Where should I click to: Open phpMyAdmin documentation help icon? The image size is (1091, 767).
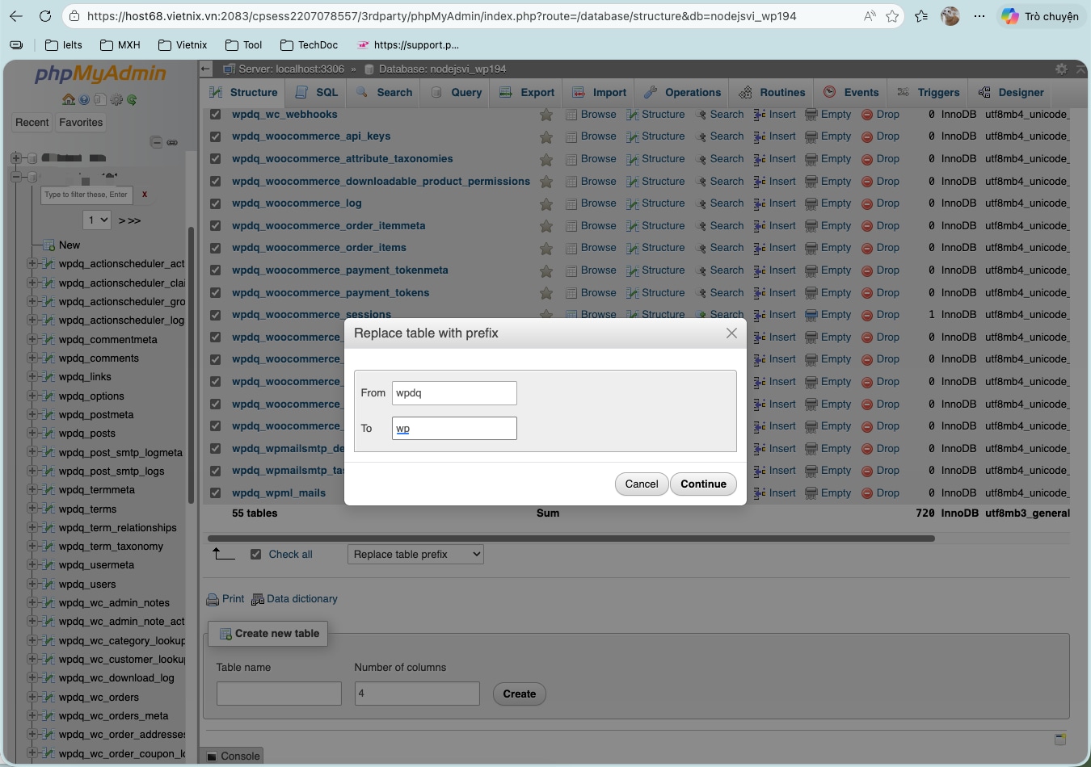point(84,100)
